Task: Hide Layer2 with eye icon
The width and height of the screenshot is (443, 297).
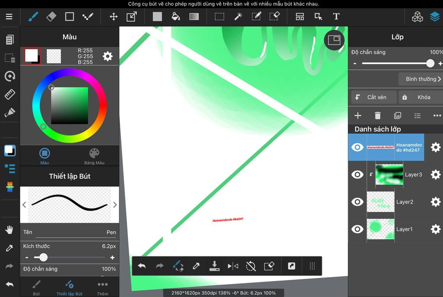Action: pyautogui.click(x=357, y=202)
